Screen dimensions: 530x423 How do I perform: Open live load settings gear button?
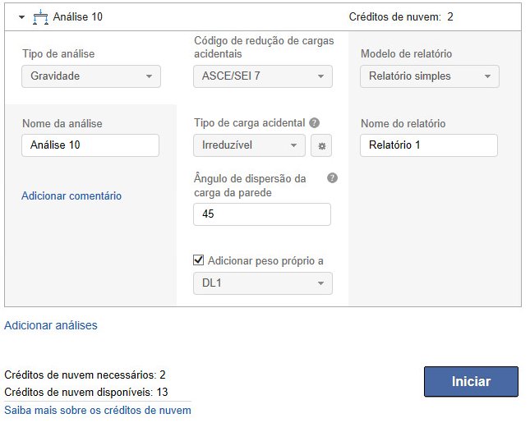click(322, 146)
